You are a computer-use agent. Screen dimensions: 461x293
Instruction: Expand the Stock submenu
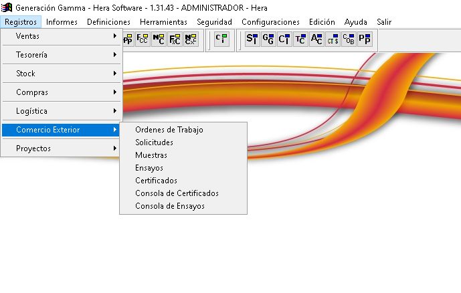click(x=61, y=74)
